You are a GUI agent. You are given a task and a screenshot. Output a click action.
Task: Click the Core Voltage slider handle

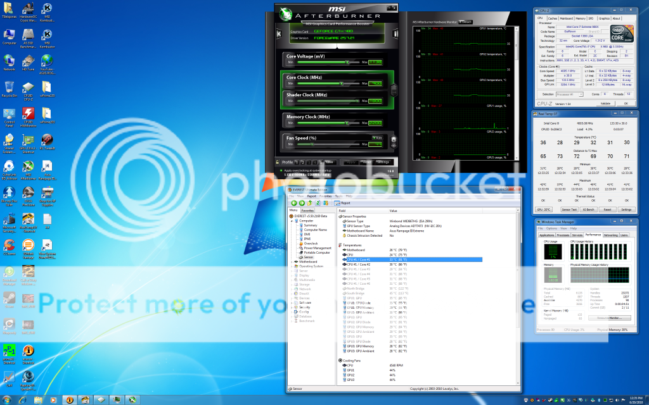coord(347,62)
